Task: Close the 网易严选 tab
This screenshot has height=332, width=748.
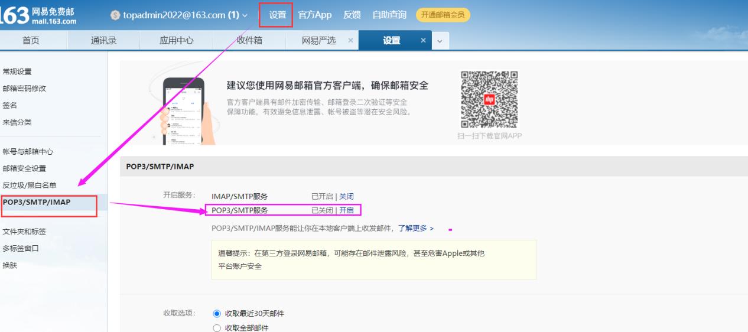Action: (350, 41)
